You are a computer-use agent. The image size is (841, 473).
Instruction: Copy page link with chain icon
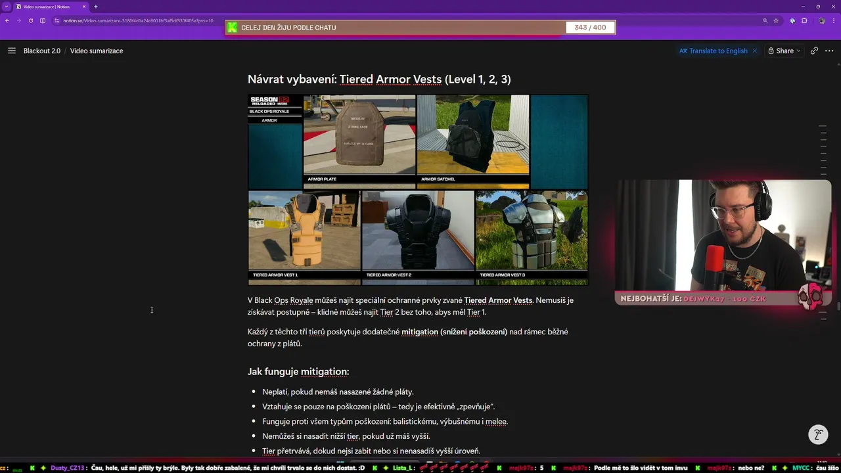pos(814,51)
